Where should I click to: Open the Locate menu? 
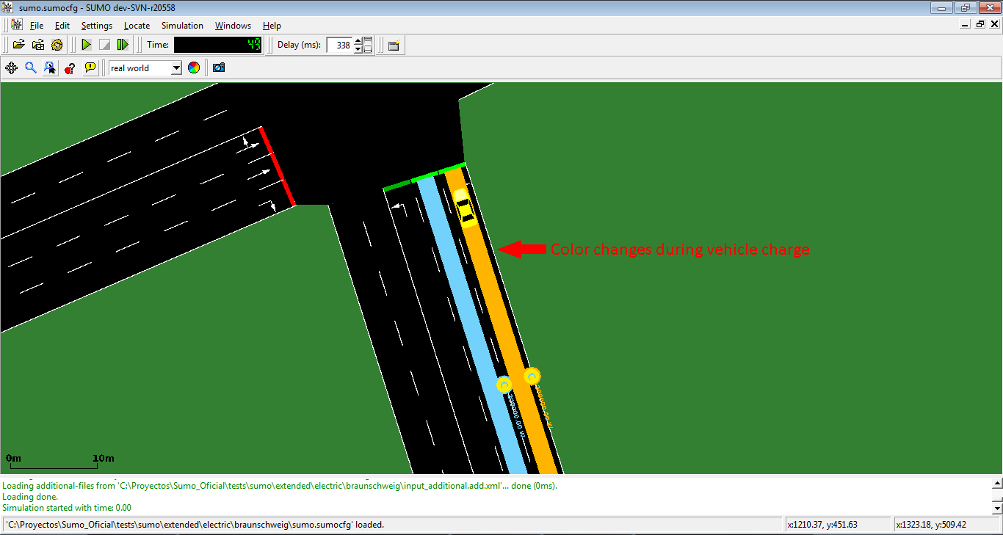click(x=137, y=26)
